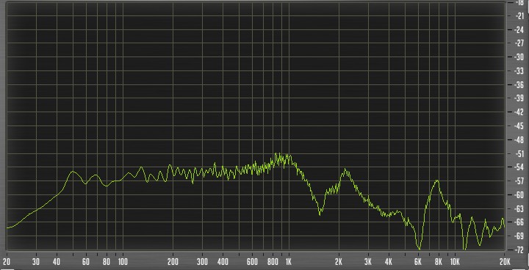Click the -36 dB level label
529x270 pixels.
pyautogui.click(x=519, y=84)
